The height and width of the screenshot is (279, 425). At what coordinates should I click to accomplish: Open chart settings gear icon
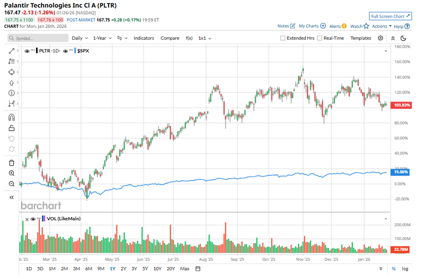(380, 38)
